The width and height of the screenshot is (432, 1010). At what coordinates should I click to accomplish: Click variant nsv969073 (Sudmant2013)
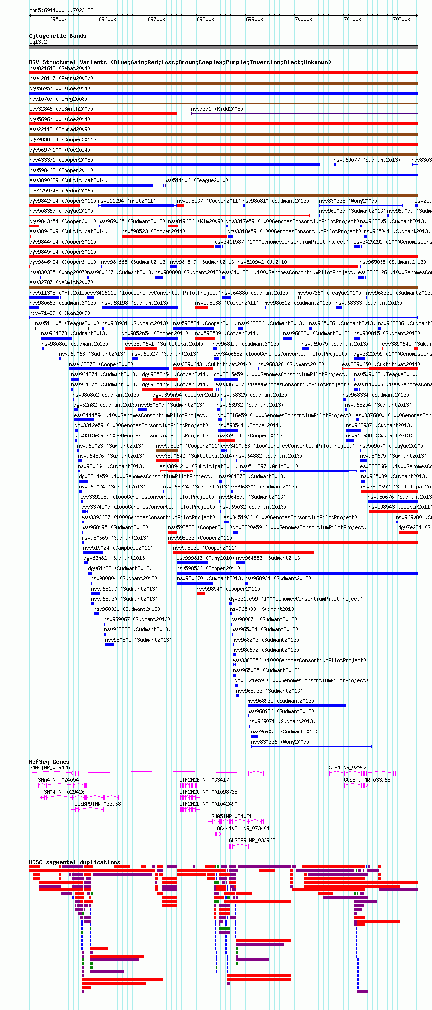pos(284,732)
